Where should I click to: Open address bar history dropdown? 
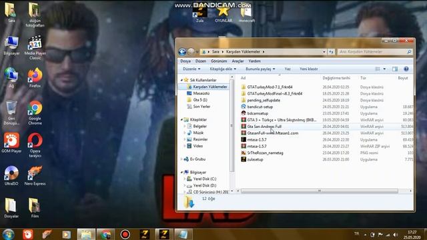pos(324,52)
